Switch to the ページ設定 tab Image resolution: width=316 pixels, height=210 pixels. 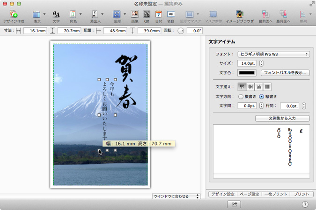click(249, 194)
